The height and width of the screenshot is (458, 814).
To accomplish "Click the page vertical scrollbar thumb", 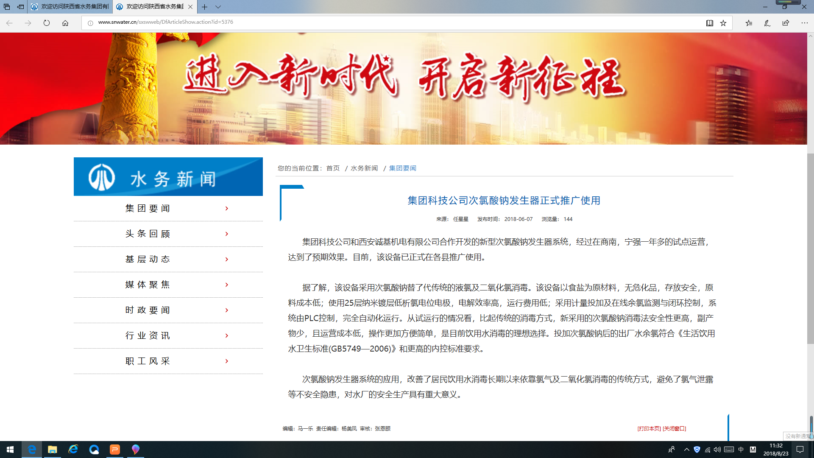I will point(810,249).
